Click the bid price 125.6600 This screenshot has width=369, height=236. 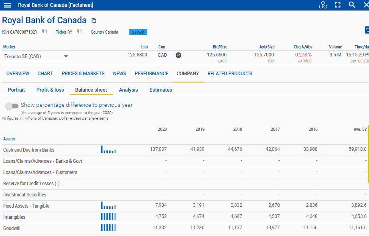217,55
